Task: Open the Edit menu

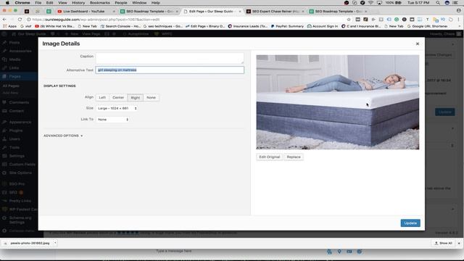Action: 49,3
